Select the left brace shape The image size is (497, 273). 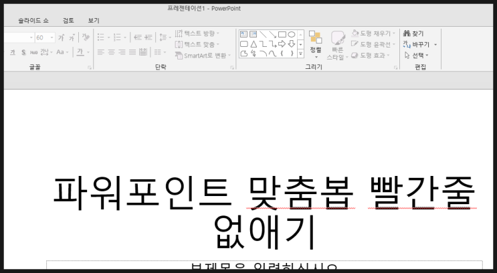pos(282,54)
